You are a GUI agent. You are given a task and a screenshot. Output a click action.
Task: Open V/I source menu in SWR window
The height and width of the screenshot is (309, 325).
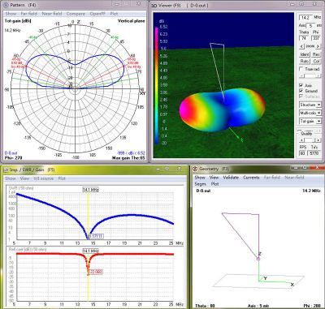tap(44, 178)
